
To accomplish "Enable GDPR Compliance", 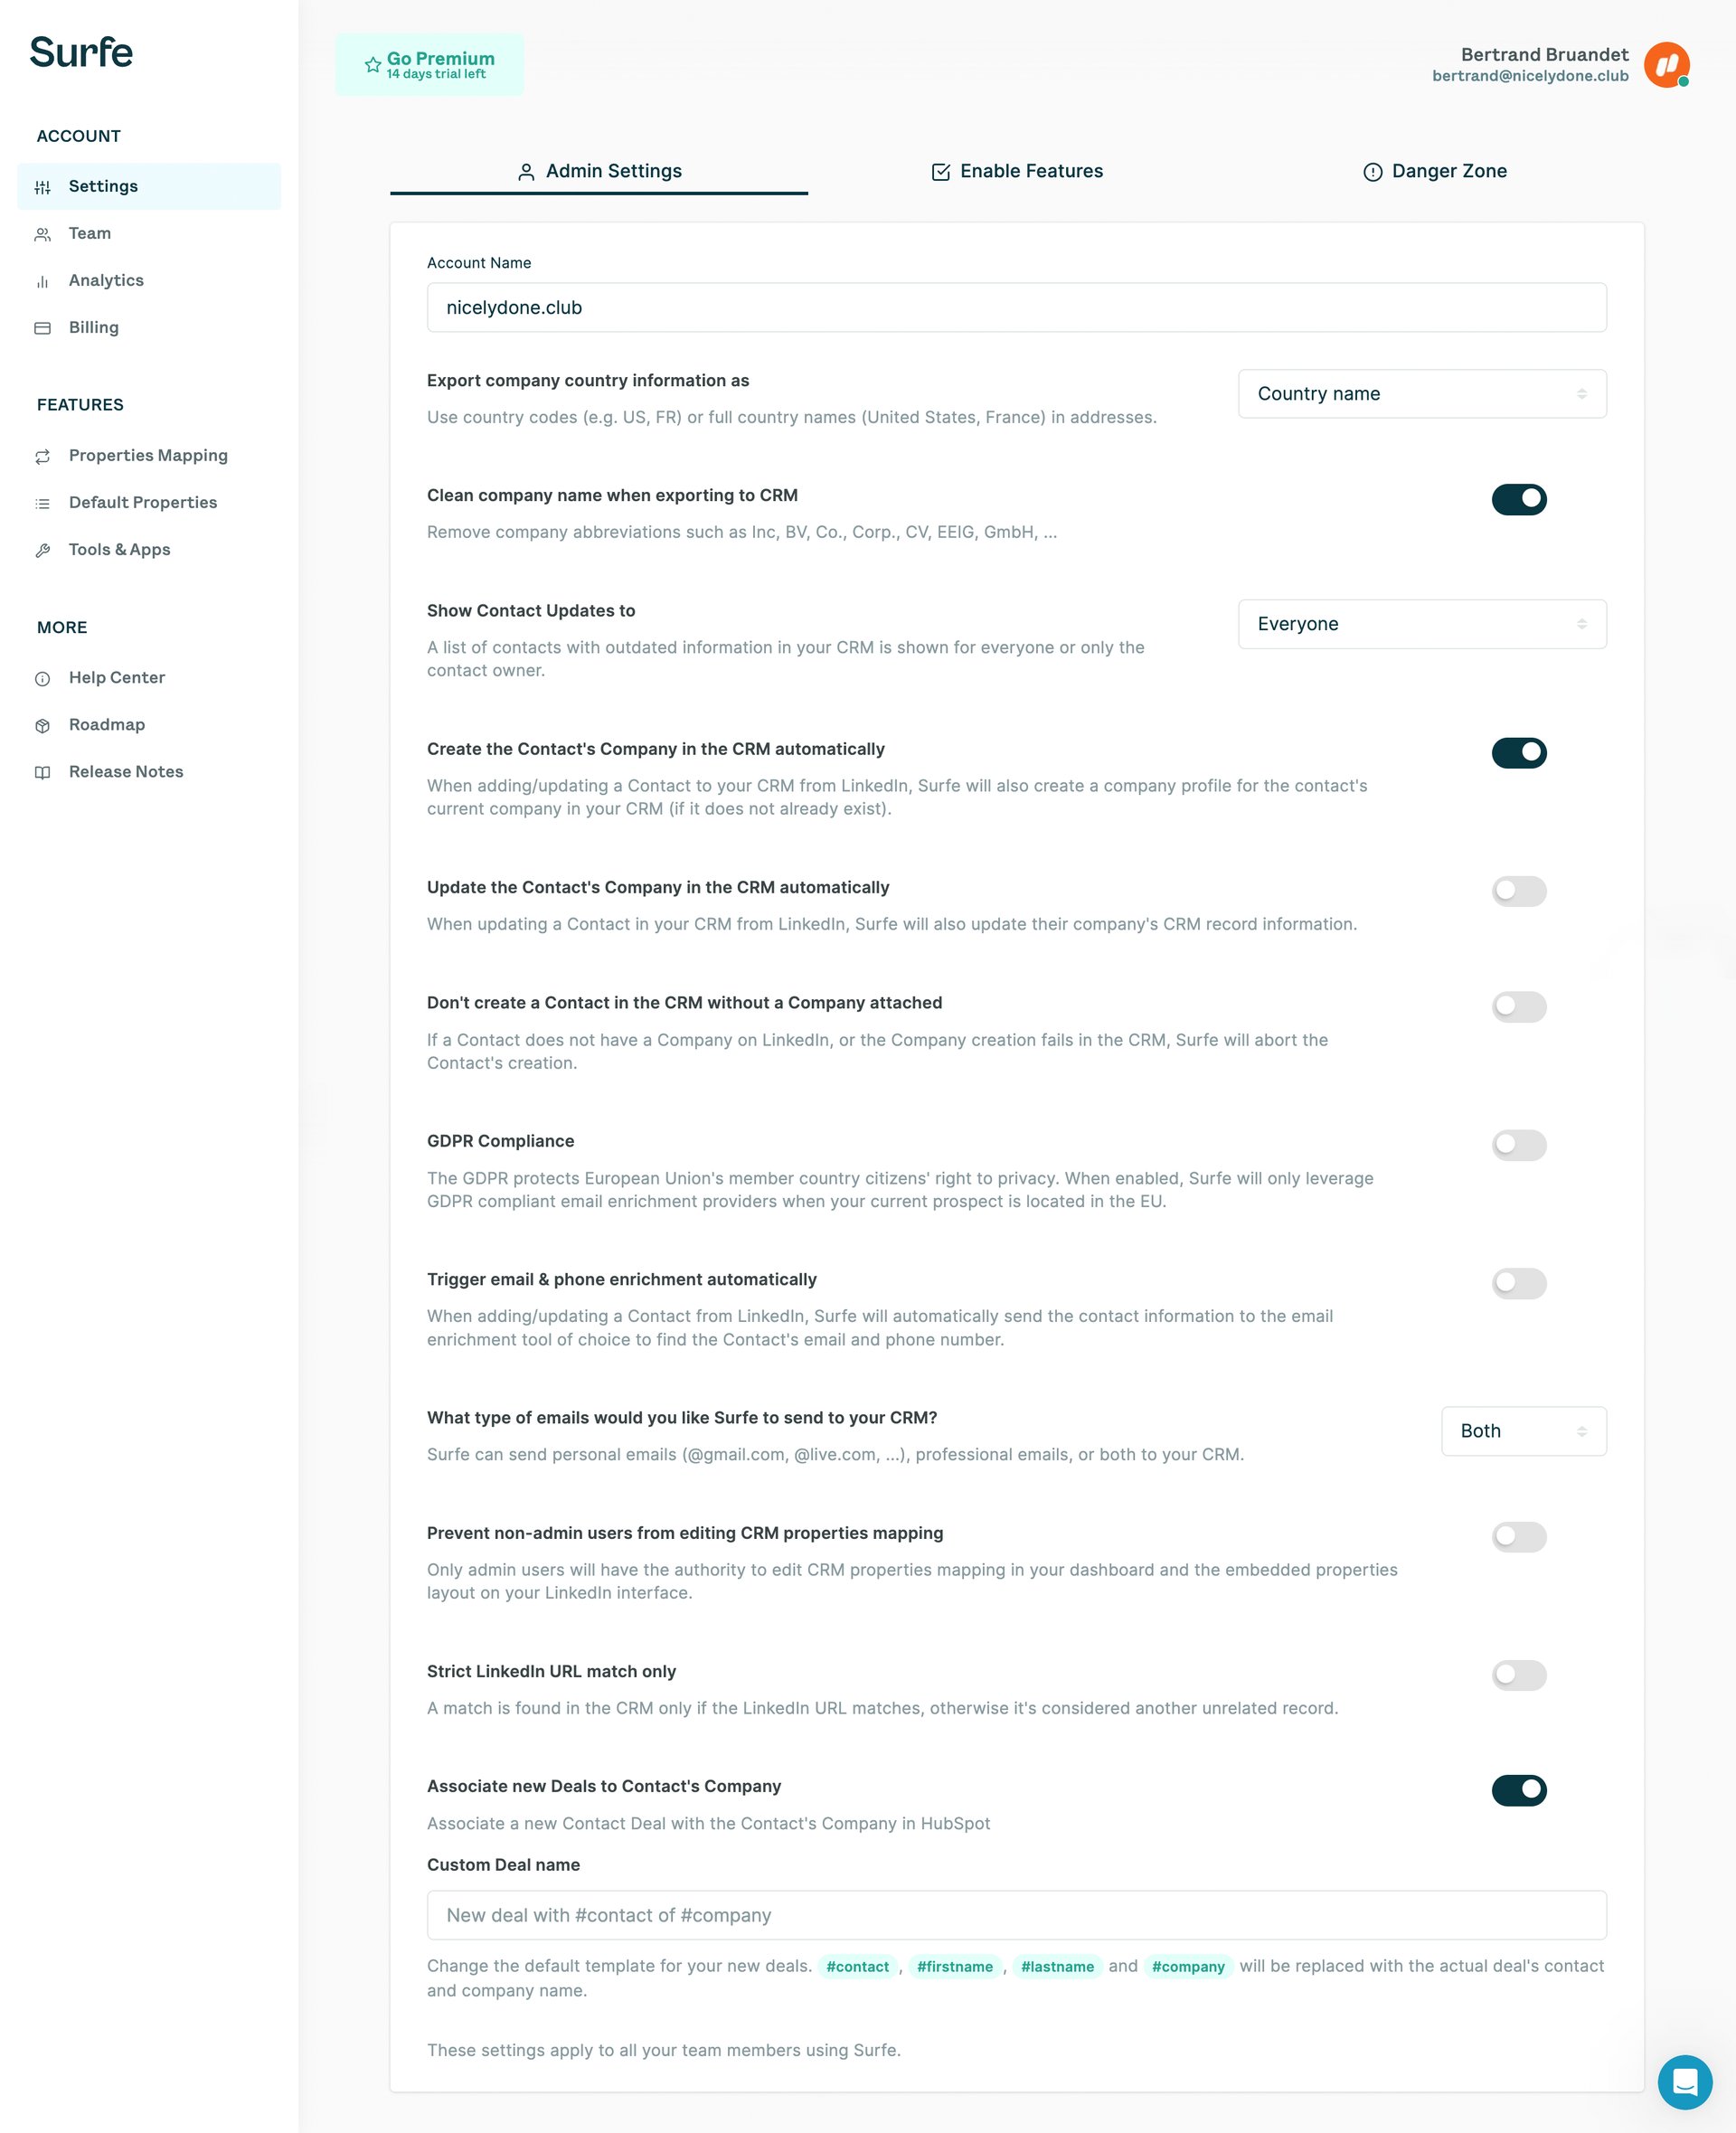I will tap(1518, 1145).
